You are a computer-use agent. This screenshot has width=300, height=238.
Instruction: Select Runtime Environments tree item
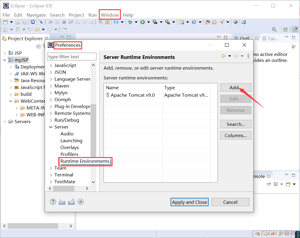pyautogui.click(x=85, y=161)
